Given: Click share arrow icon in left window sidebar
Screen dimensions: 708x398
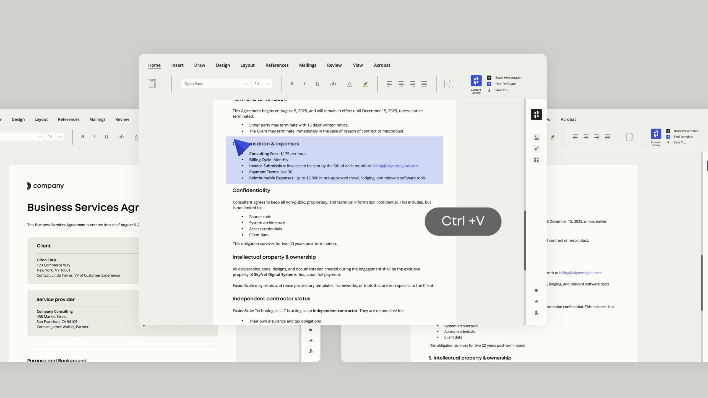Looking at the screenshot, I should tap(311, 341).
